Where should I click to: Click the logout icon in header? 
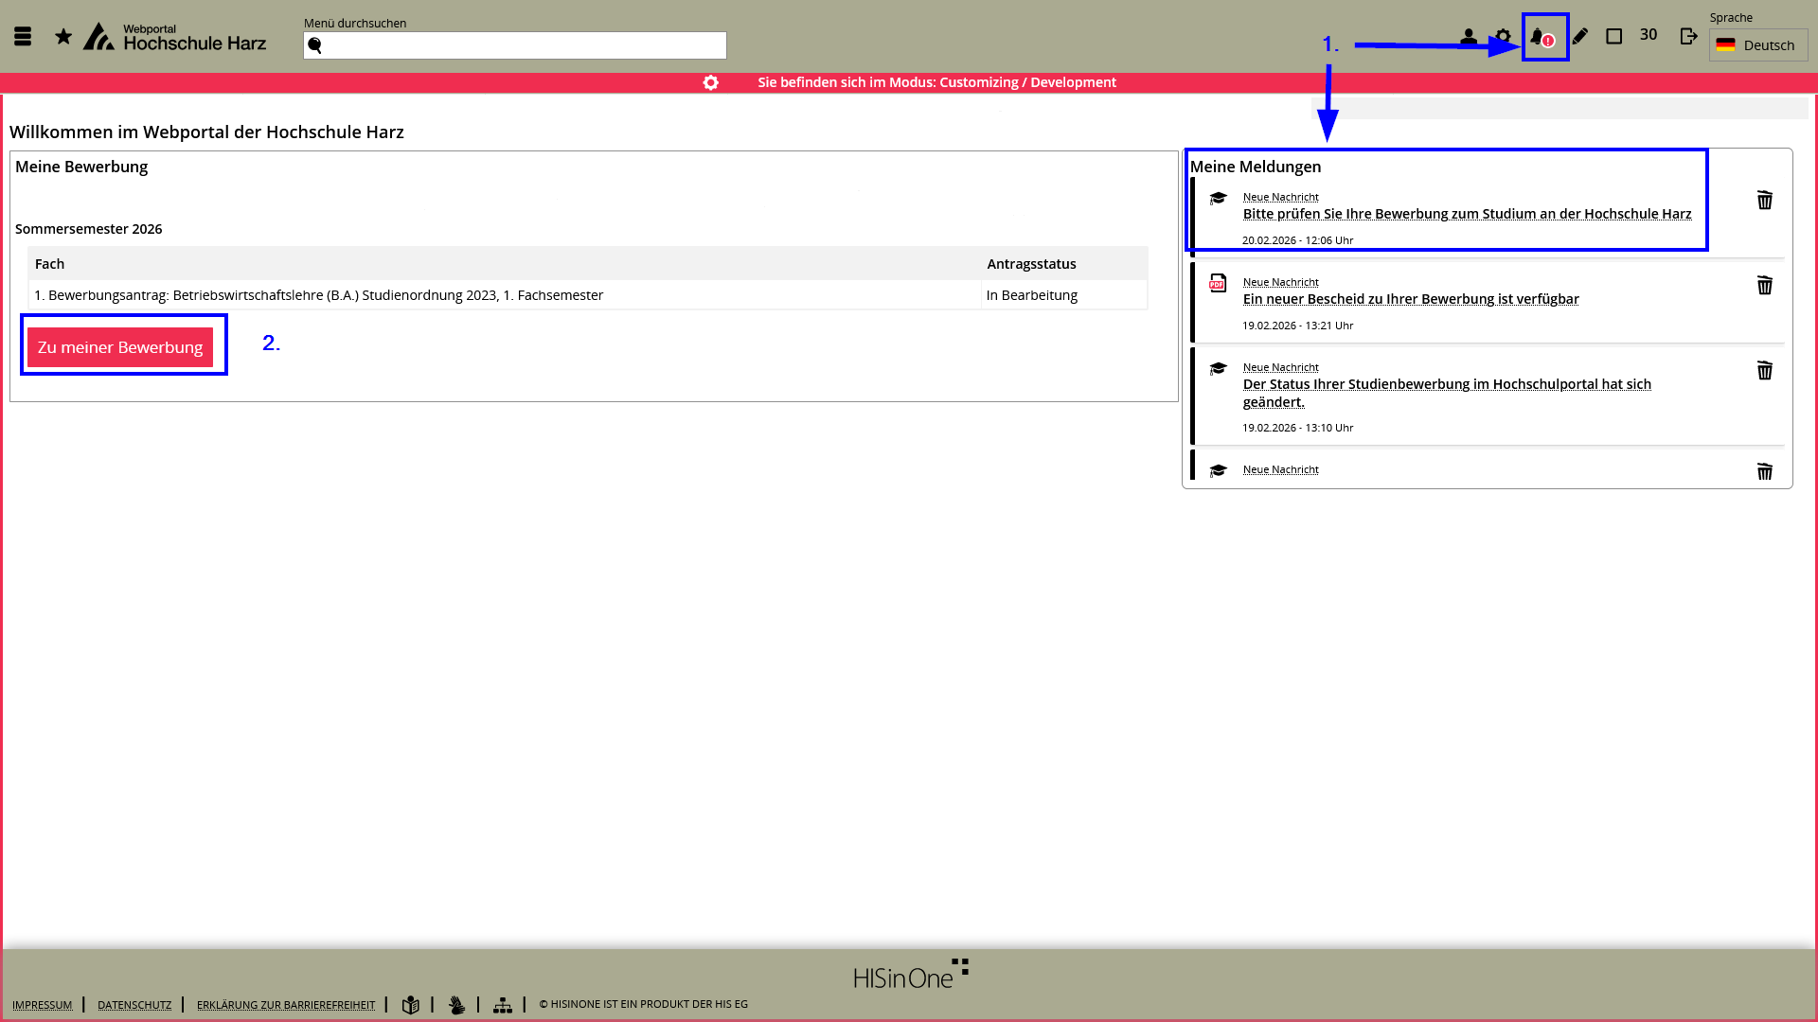point(1688,37)
